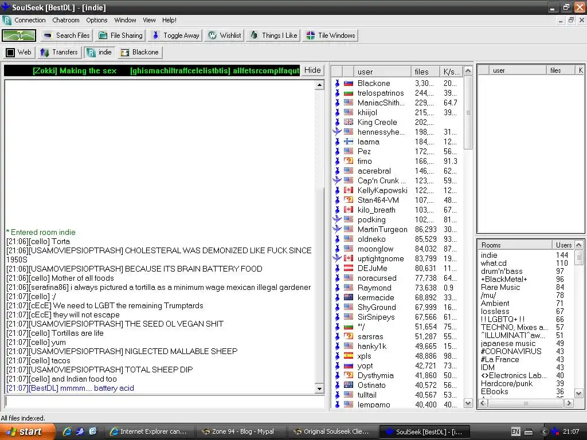Click Tile Windows button
This screenshot has width=587, height=440.
[331, 36]
